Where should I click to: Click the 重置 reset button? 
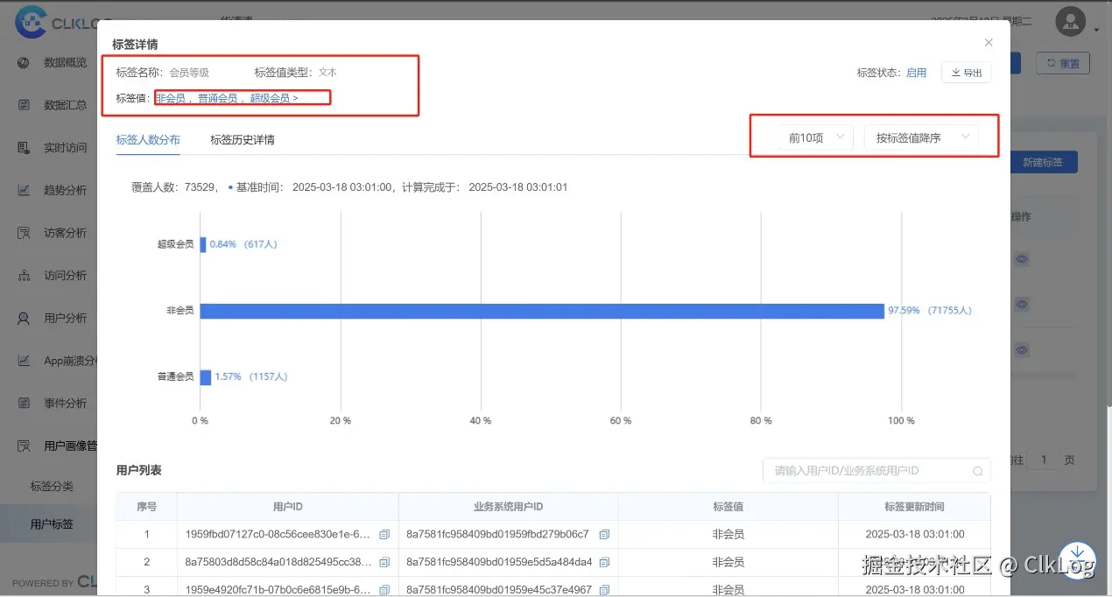click(1063, 63)
